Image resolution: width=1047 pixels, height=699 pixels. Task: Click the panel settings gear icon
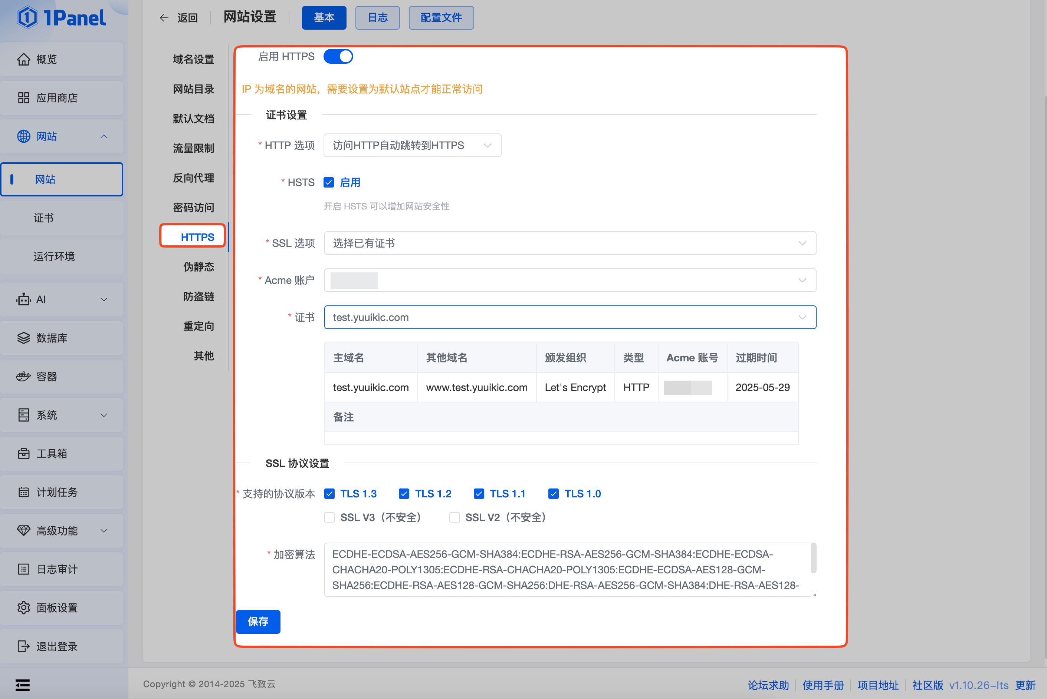coord(24,607)
